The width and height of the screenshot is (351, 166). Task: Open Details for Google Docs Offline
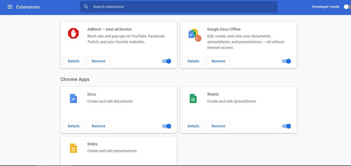tap(193, 61)
